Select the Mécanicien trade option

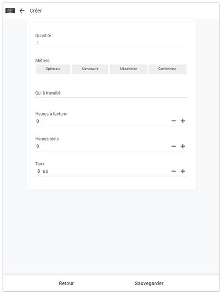pyautogui.click(x=129, y=69)
